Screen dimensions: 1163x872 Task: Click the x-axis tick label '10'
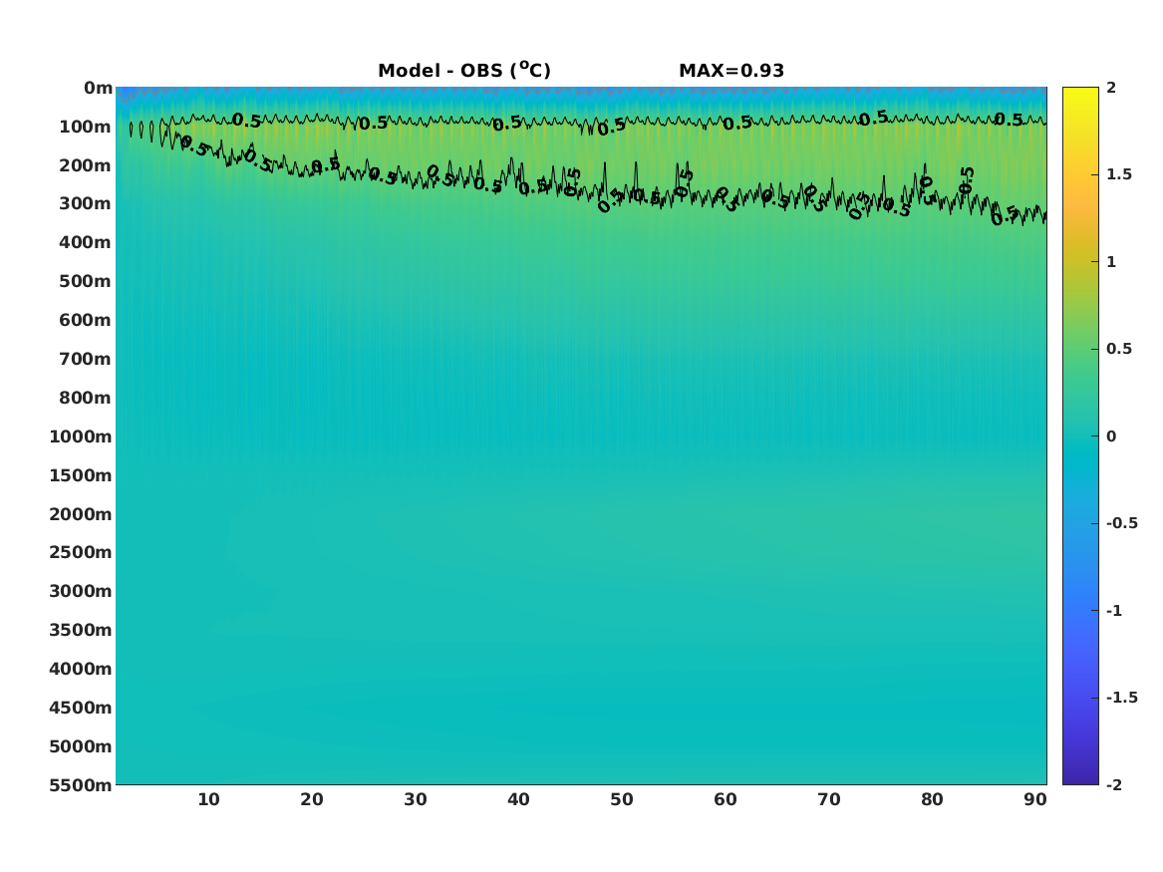point(208,799)
